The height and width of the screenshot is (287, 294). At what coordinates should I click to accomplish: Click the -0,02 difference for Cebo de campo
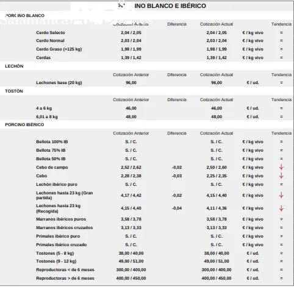click(177, 168)
